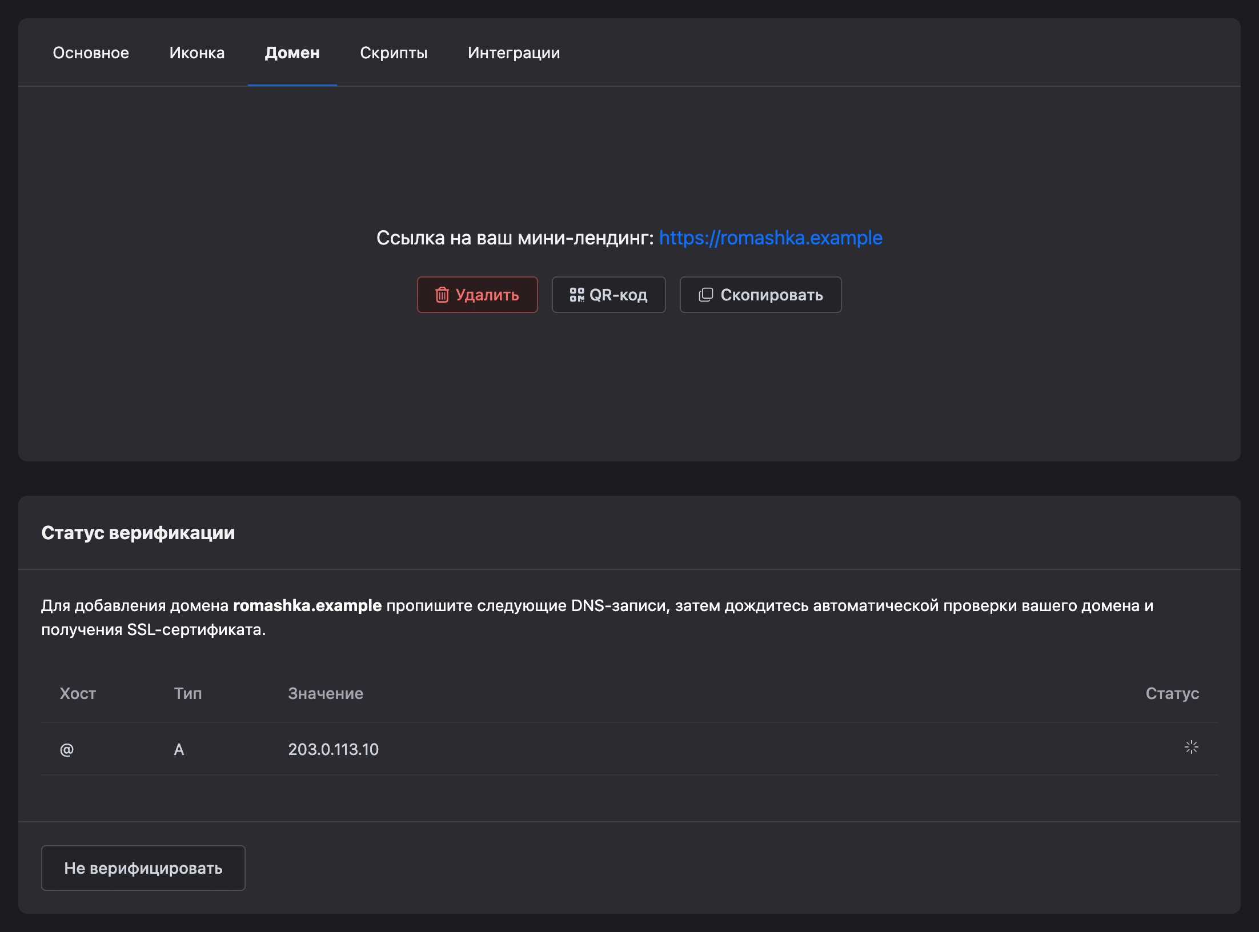This screenshot has height=932, width=1259.
Task: Click the QR-code grid icon
Action: 577,295
